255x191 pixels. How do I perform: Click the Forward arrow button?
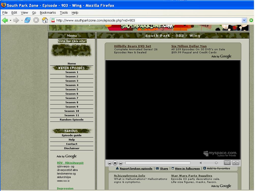point(16,20)
